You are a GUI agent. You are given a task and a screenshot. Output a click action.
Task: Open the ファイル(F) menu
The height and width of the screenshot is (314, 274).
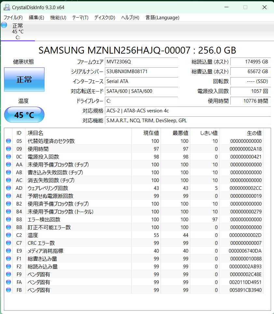[x=13, y=18]
